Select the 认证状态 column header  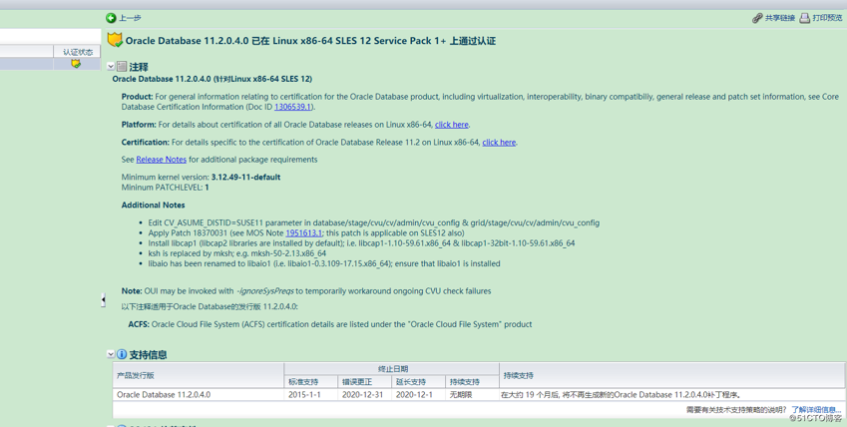77,52
